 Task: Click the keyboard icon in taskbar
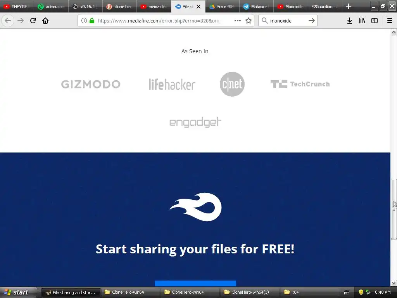tap(347, 293)
